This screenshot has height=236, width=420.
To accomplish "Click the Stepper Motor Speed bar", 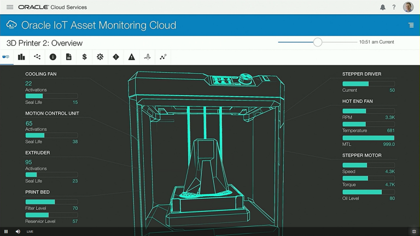I will tap(368, 165).
